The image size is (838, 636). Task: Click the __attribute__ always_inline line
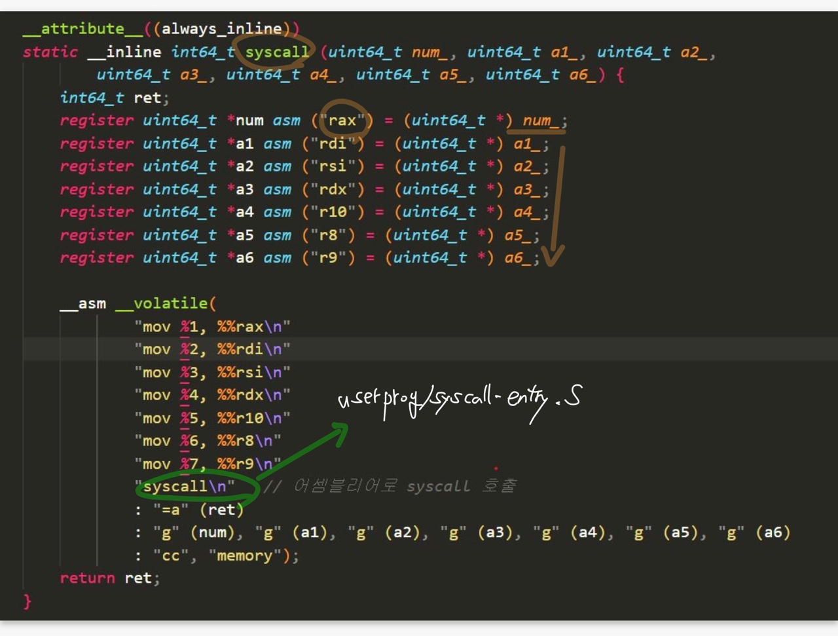click(x=161, y=29)
